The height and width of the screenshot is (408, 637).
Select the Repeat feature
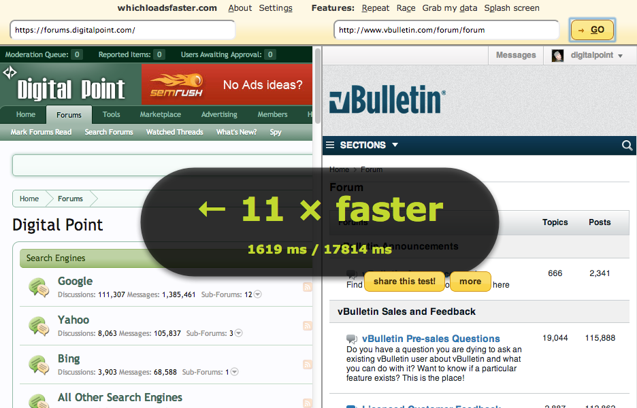point(376,8)
